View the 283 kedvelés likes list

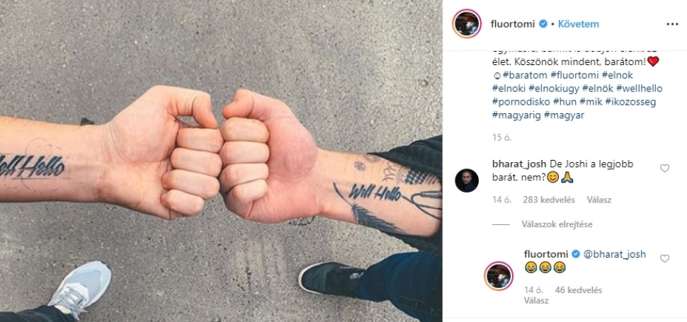click(x=549, y=200)
